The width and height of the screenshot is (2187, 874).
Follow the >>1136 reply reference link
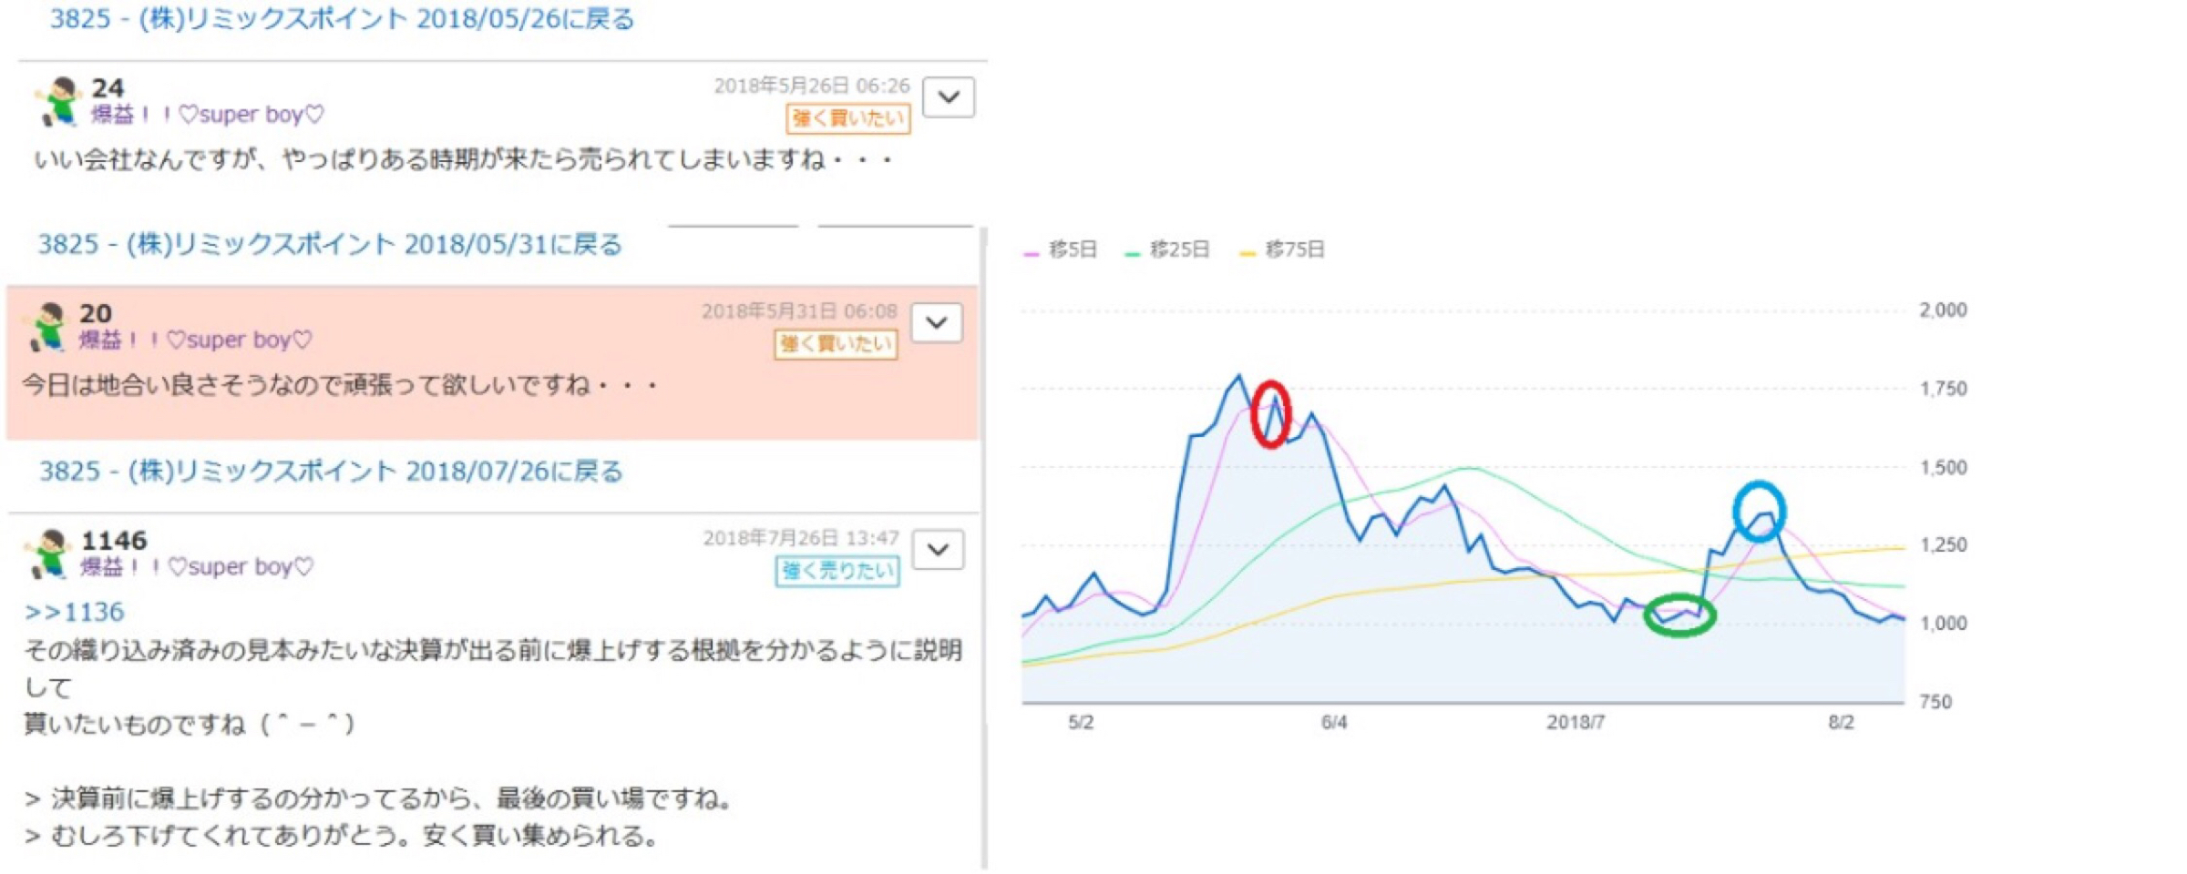point(74,612)
